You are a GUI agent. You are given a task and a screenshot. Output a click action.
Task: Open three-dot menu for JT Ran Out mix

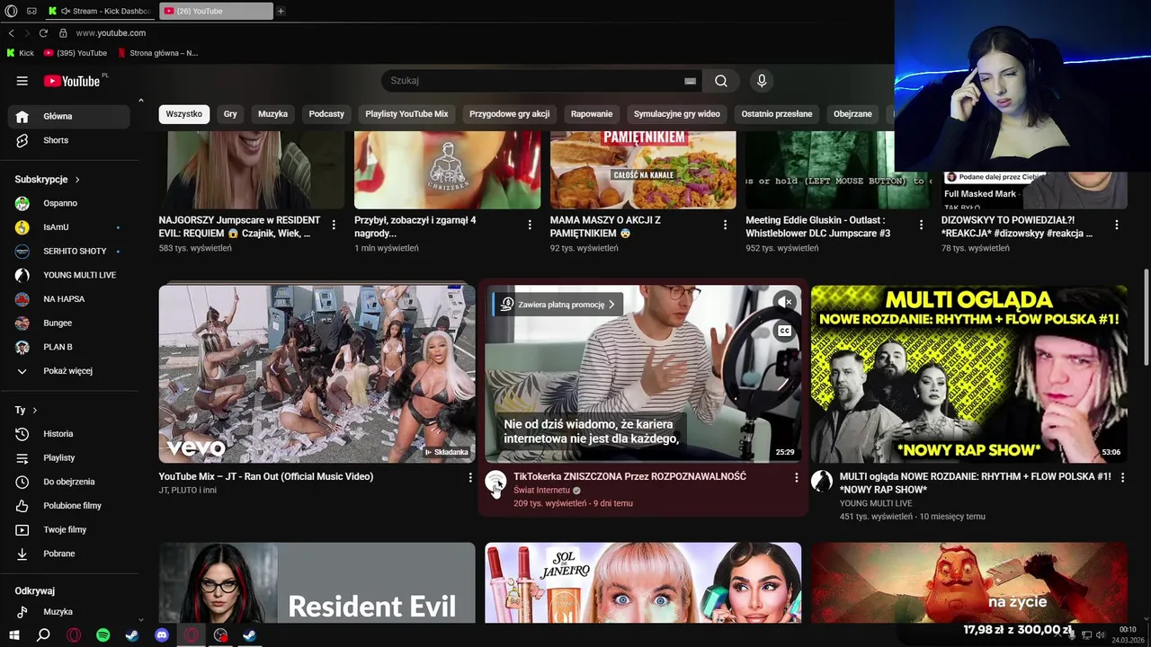[469, 478]
